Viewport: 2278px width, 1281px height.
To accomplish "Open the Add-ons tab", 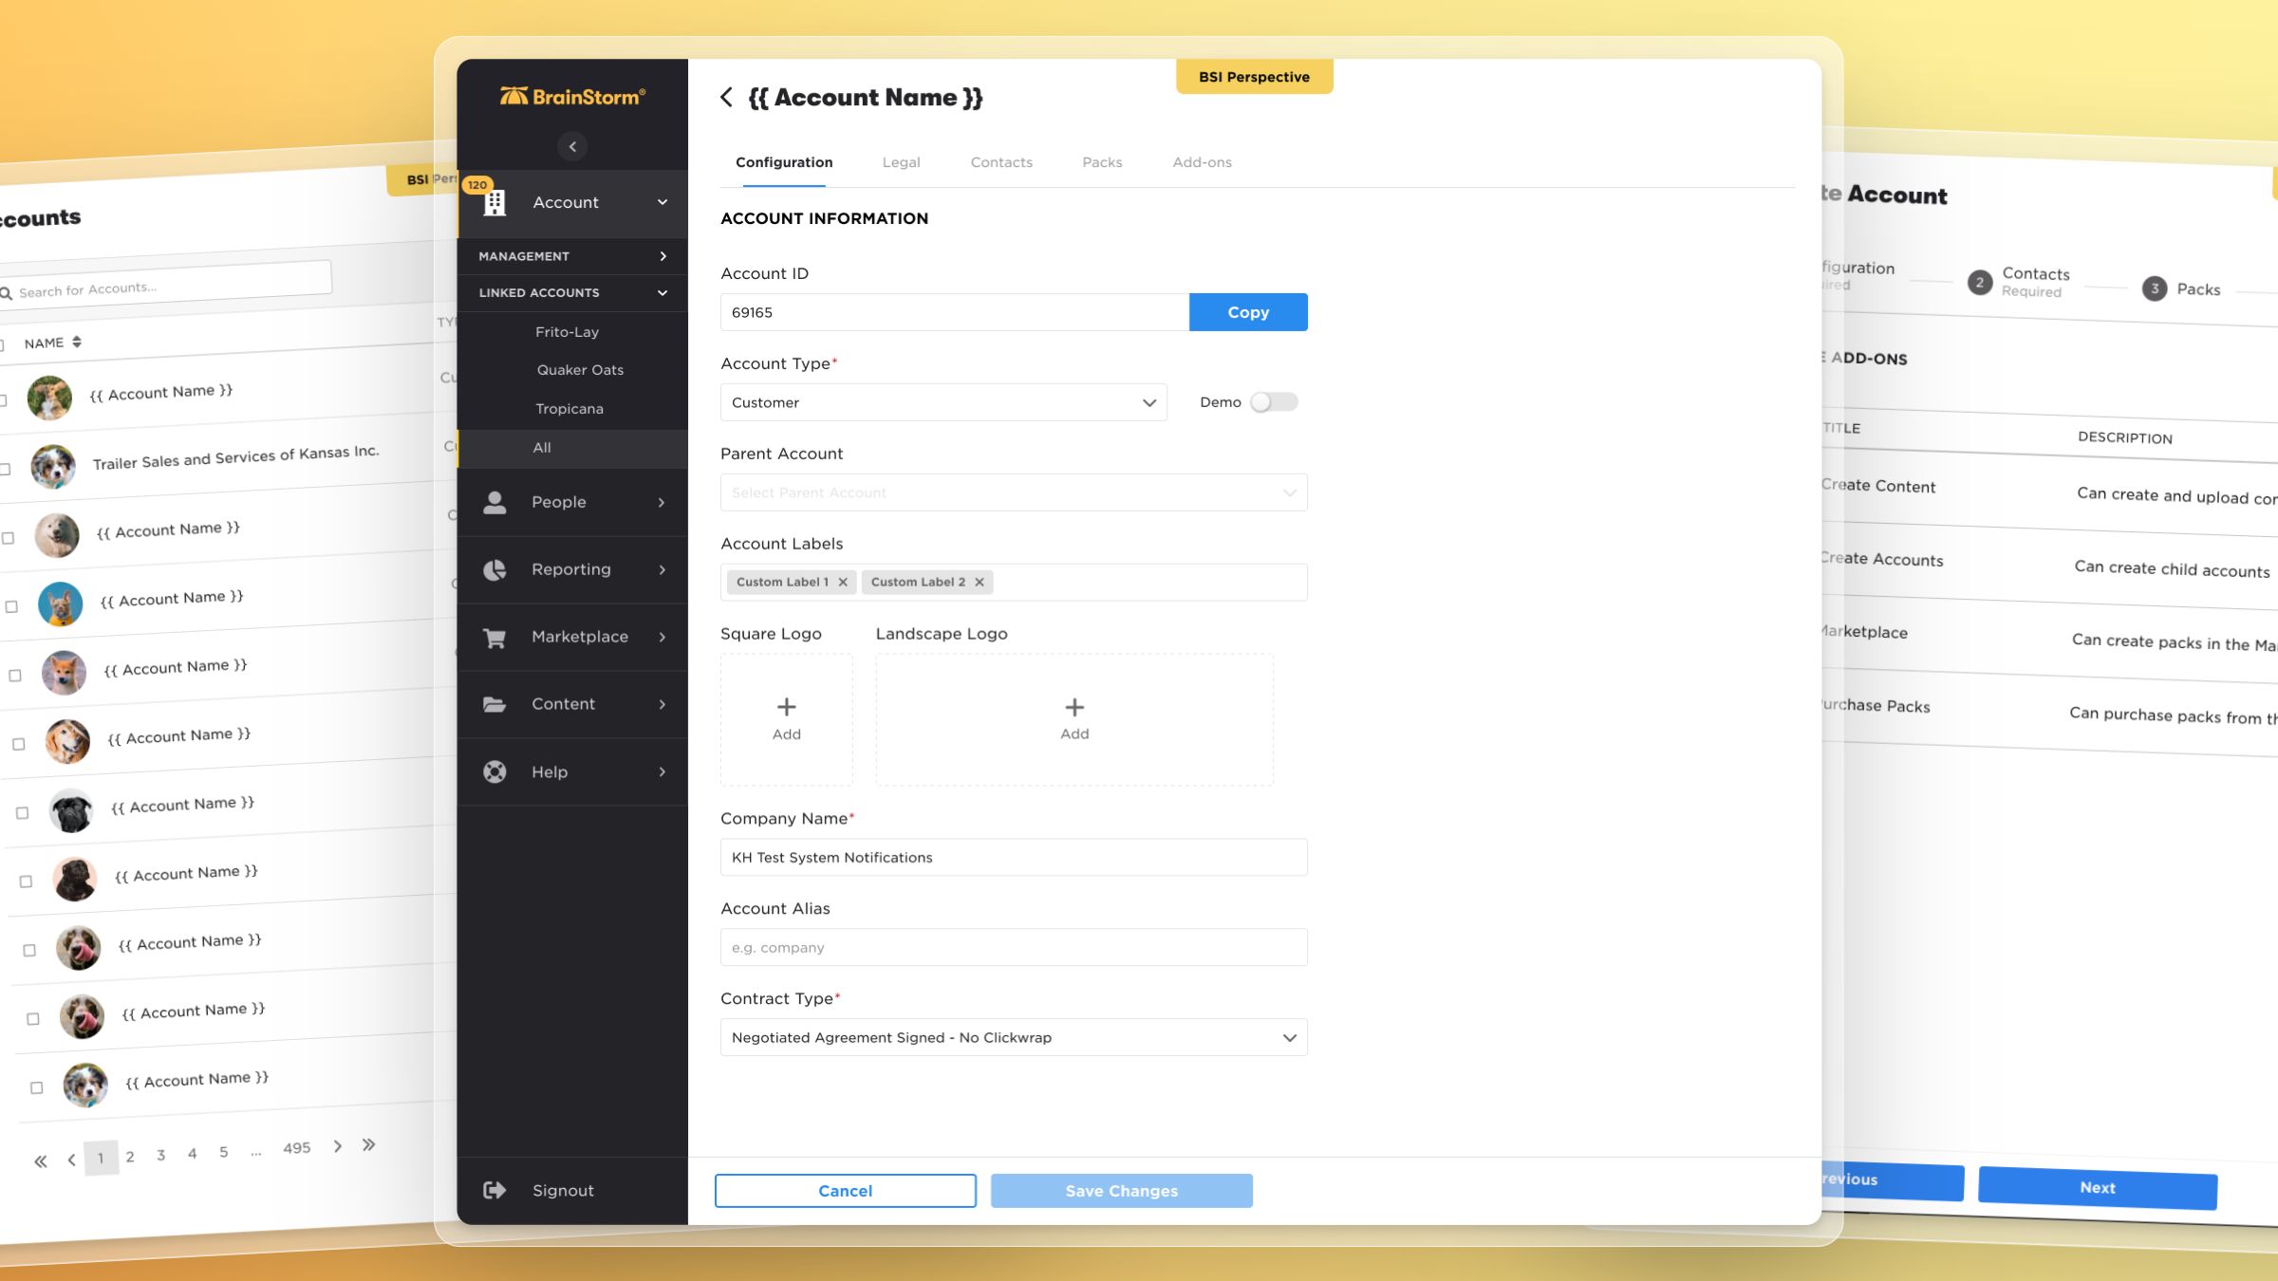I will [1201, 162].
